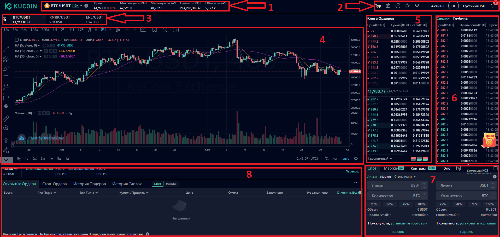Select the zoom-in magnifier tool

point(6,128)
